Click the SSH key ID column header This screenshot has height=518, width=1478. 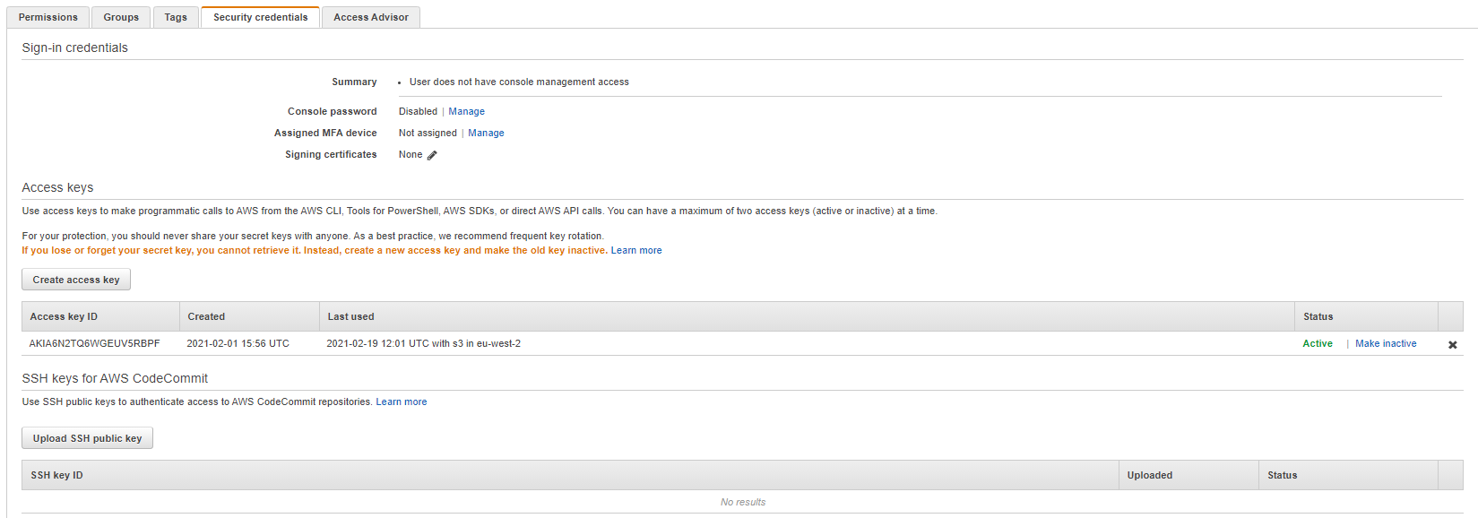(x=56, y=475)
